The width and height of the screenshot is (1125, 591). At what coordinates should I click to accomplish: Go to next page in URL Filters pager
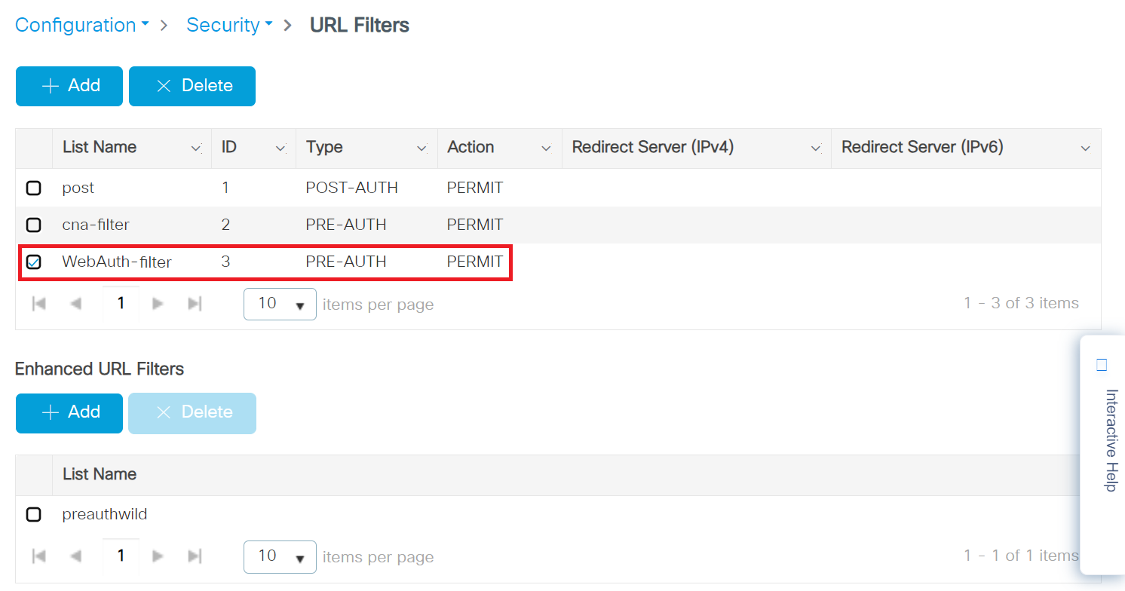158,304
